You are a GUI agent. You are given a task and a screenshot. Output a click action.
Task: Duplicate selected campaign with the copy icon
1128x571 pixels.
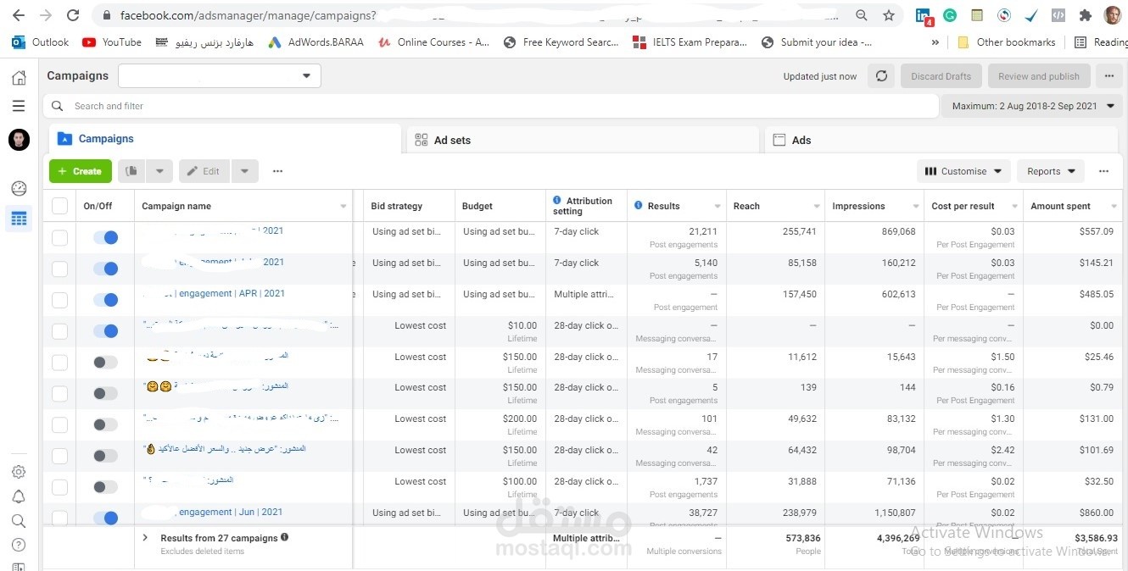[131, 171]
